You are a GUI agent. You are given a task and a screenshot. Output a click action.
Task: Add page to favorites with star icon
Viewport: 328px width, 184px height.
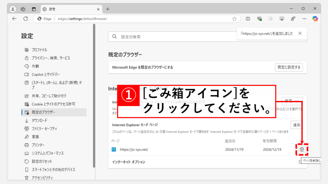[234, 19]
